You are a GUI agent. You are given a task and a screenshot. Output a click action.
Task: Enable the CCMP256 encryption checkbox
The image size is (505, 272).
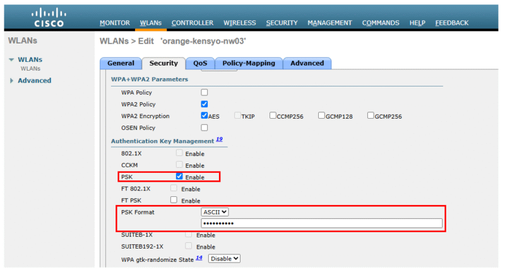point(273,115)
